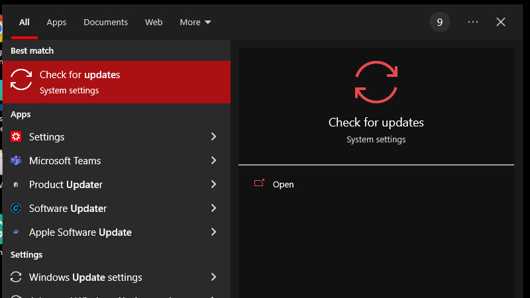Expand the Microsoft Teams result arrow
Viewport: 530px width, 298px height.
213,160
